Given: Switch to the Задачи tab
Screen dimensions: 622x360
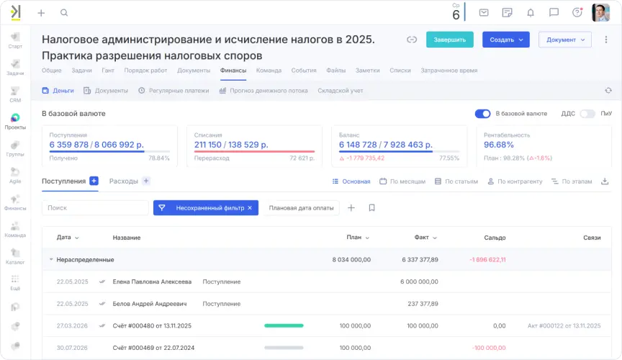Looking at the screenshot, I should coord(81,71).
